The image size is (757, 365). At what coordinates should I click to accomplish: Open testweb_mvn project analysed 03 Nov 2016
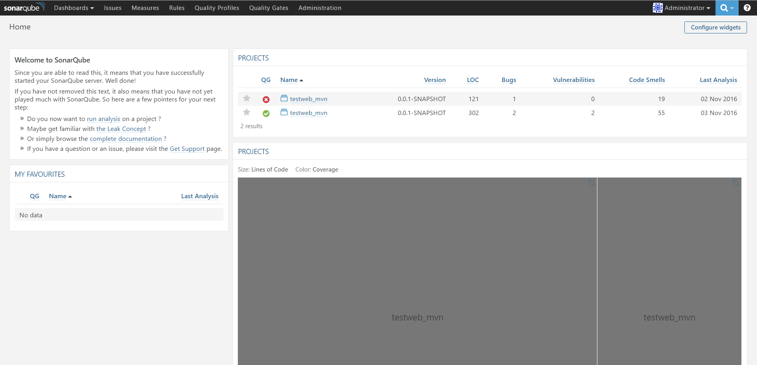308,113
